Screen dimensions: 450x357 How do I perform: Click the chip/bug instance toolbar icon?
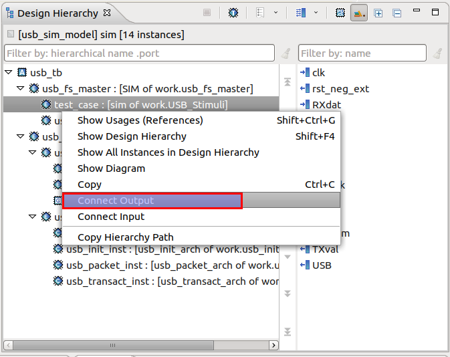pos(233,13)
